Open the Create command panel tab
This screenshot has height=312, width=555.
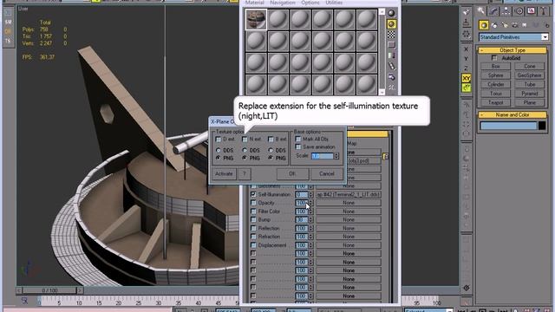coord(480,11)
